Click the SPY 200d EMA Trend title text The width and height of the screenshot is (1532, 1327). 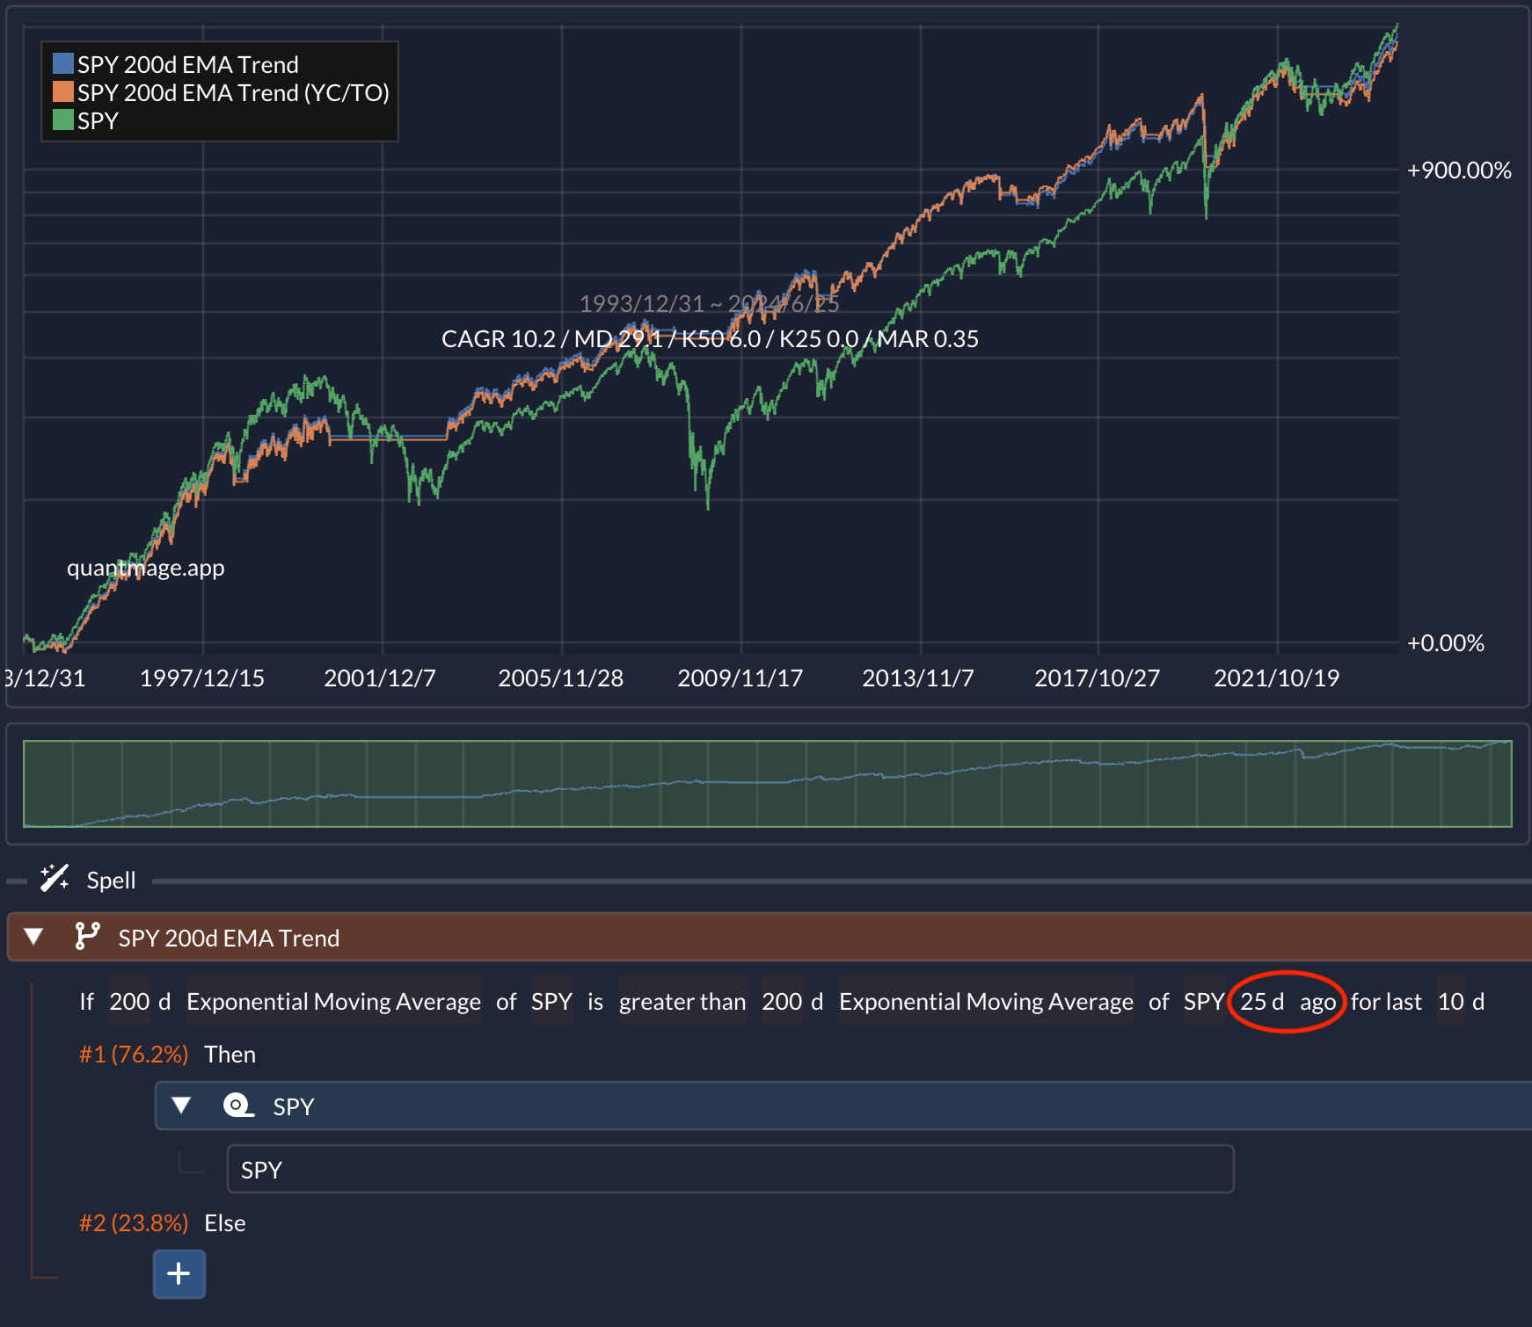(229, 938)
